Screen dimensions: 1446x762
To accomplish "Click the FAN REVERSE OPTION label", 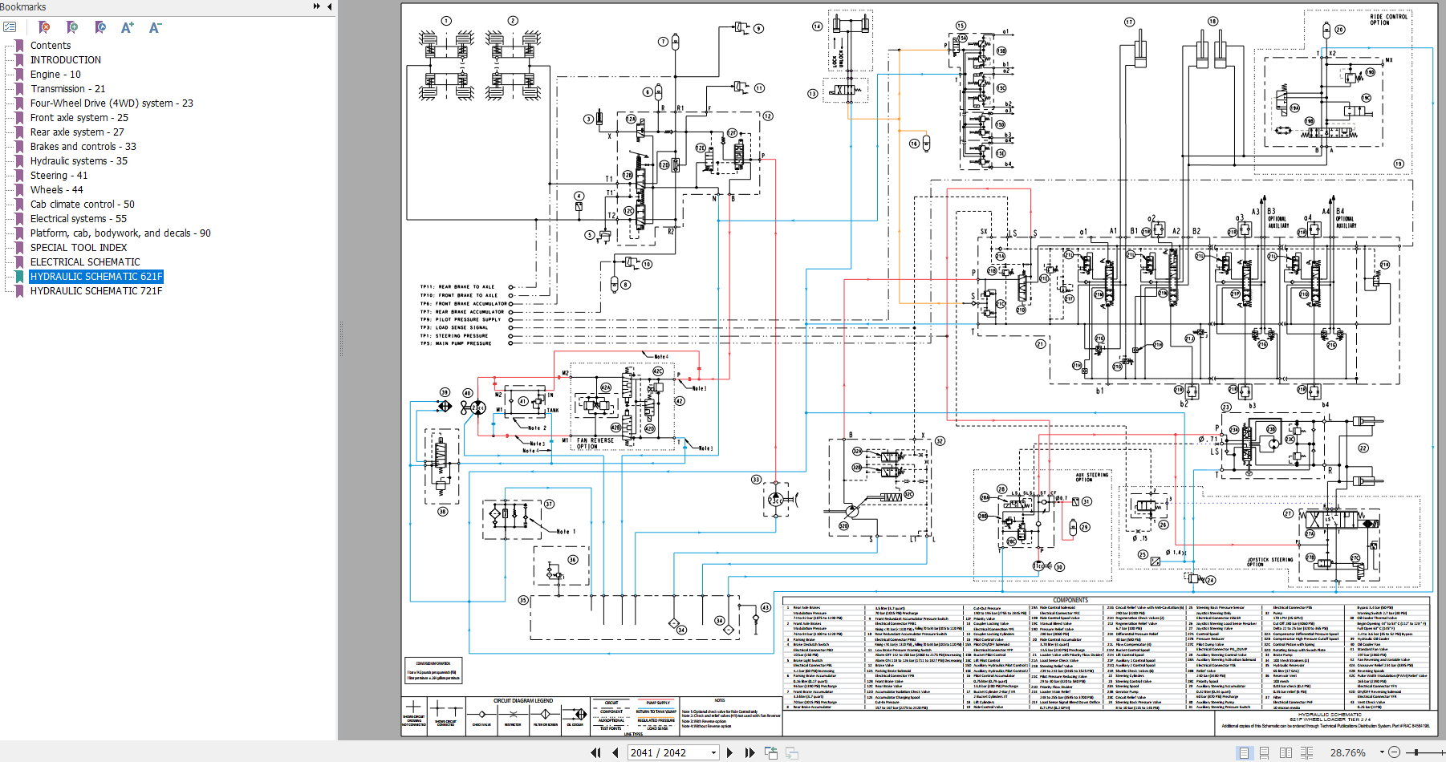I will click(595, 444).
